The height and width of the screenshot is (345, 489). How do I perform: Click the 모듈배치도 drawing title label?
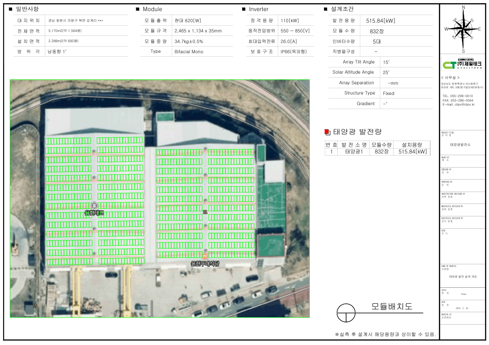(391, 306)
